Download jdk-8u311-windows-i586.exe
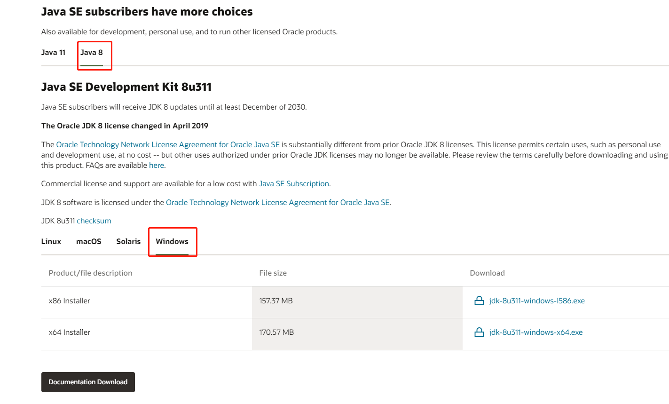The width and height of the screenshot is (669, 404). 537,301
